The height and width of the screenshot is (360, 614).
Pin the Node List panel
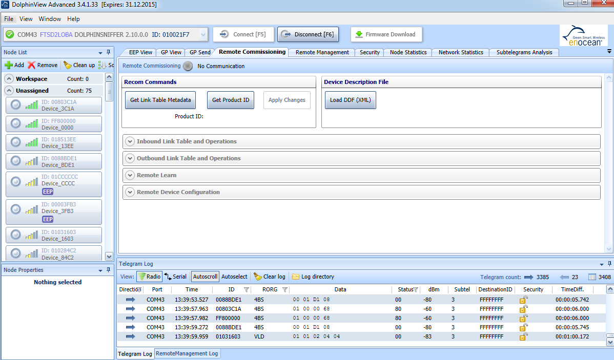[x=109, y=52]
